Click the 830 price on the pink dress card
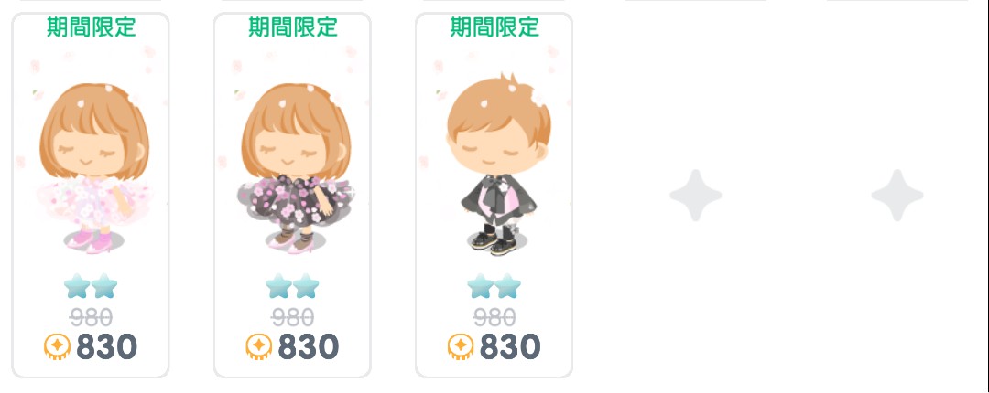989x393 pixels. tap(106, 347)
